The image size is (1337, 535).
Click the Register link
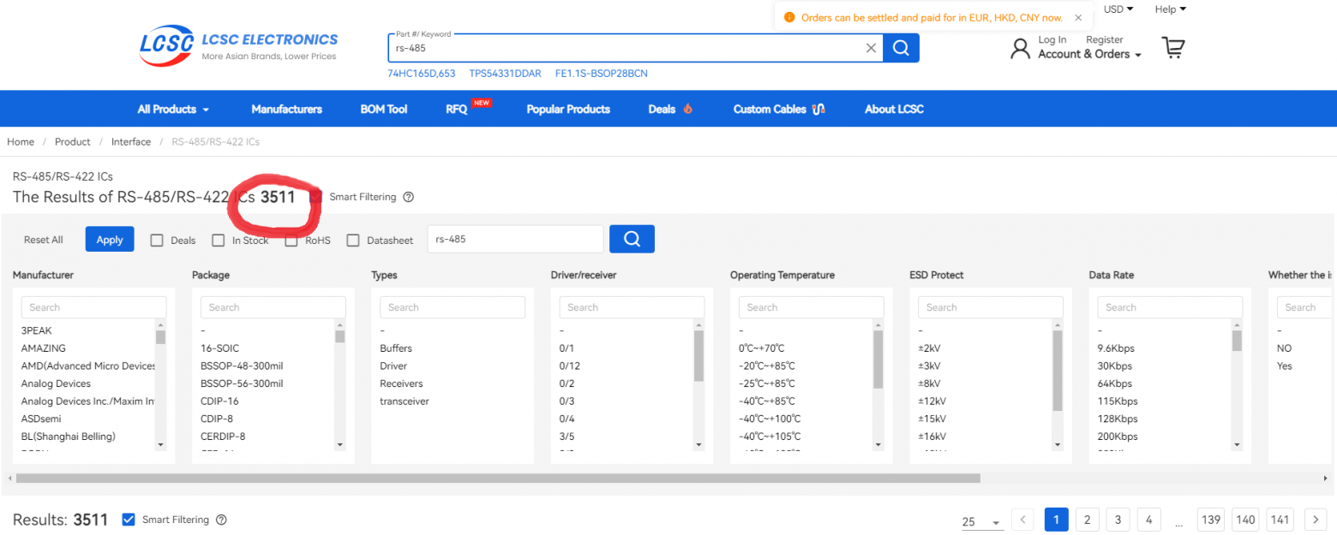pos(1105,39)
